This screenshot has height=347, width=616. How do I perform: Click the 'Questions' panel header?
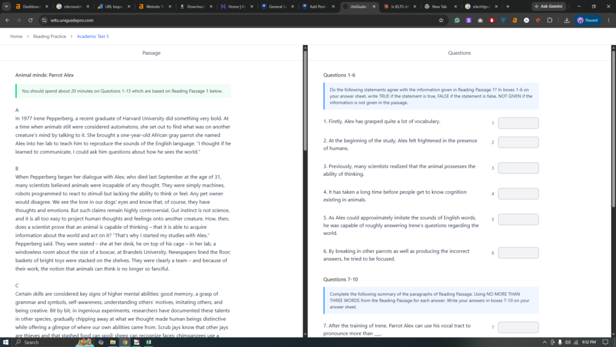pos(459,53)
